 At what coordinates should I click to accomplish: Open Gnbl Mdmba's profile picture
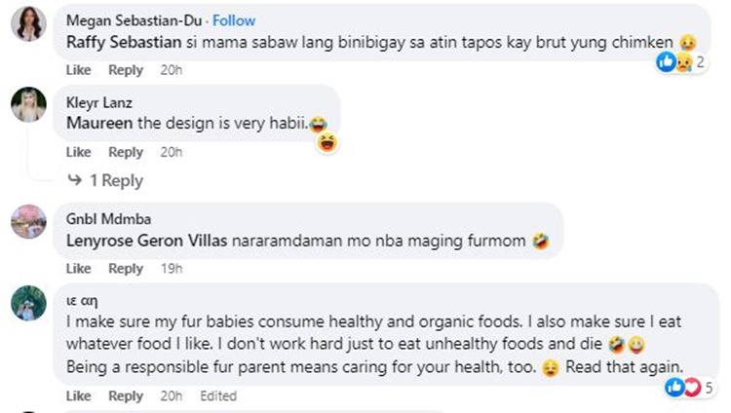click(28, 221)
